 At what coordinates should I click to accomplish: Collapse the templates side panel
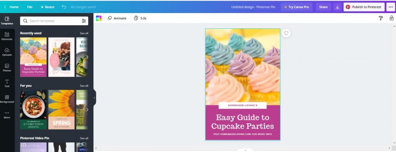click(x=95, y=98)
